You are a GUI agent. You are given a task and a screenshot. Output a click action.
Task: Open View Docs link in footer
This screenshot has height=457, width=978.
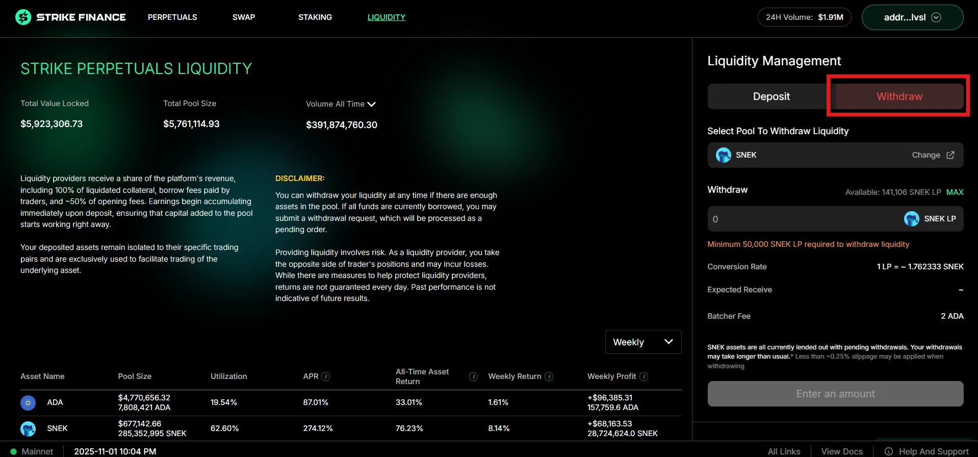[x=842, y=451]
